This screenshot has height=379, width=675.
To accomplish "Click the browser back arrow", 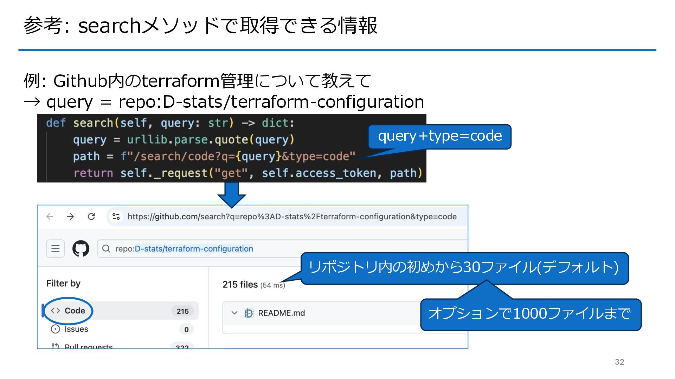I will point(50,217).
